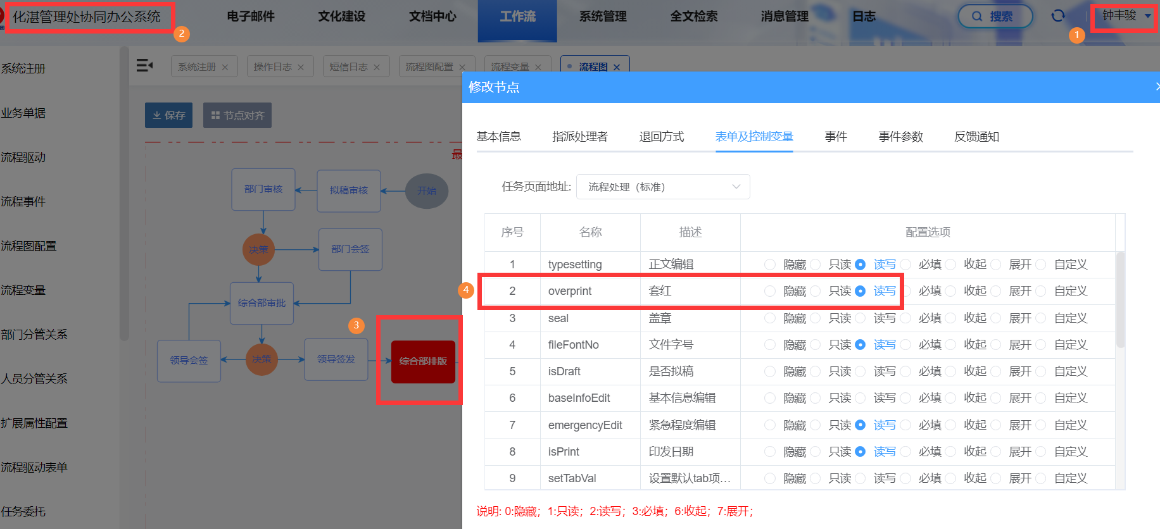Select the 综合部审批 flow node
1160x529 pixels.
(x=262, y=303)
